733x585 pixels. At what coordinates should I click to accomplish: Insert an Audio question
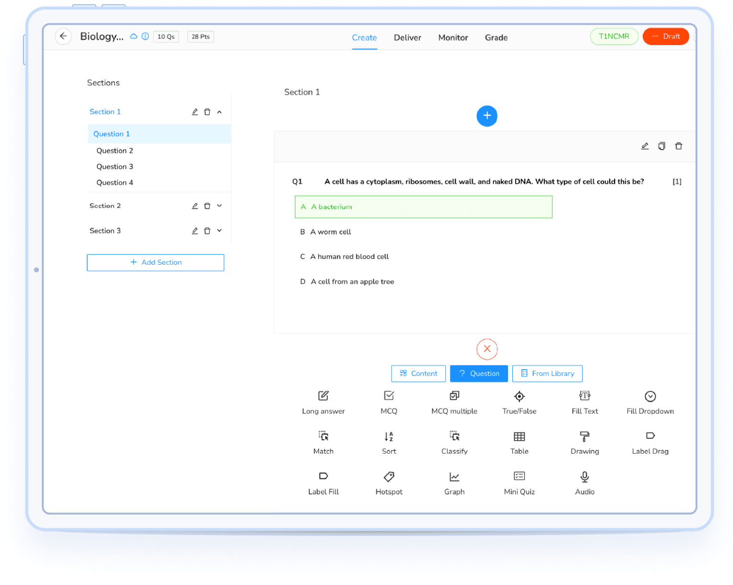coord(585,483)
